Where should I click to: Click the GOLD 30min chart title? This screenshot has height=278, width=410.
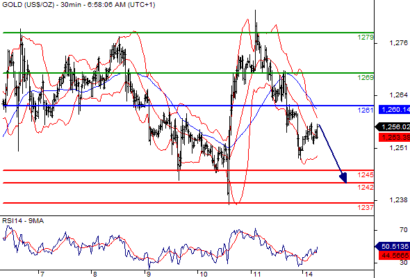pyautogui.click(x=79, y=5)
